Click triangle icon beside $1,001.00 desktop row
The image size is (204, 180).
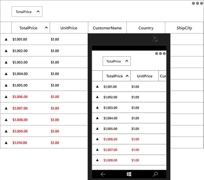pyautogui.click(x=6, y=39)
